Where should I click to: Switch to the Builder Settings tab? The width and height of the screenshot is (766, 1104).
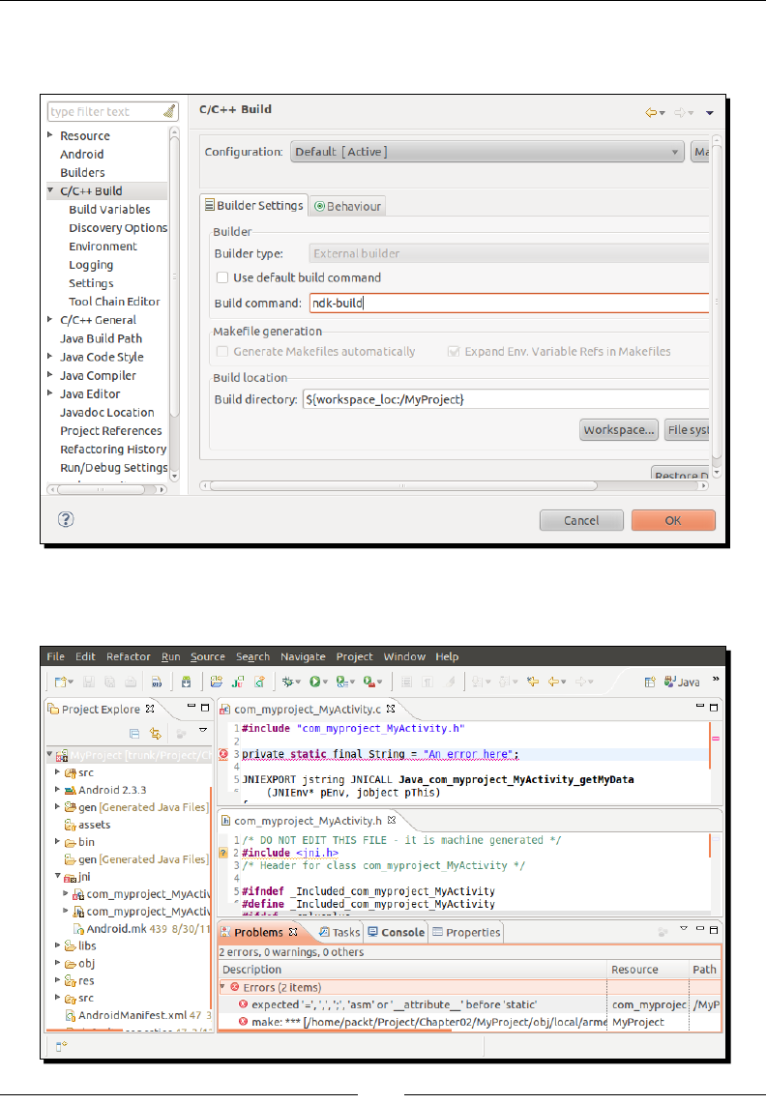tap(253, 205)
